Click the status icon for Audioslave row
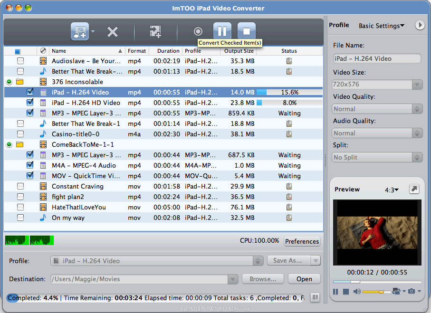This screenshot has height=313, width=431. click(289, 61)
